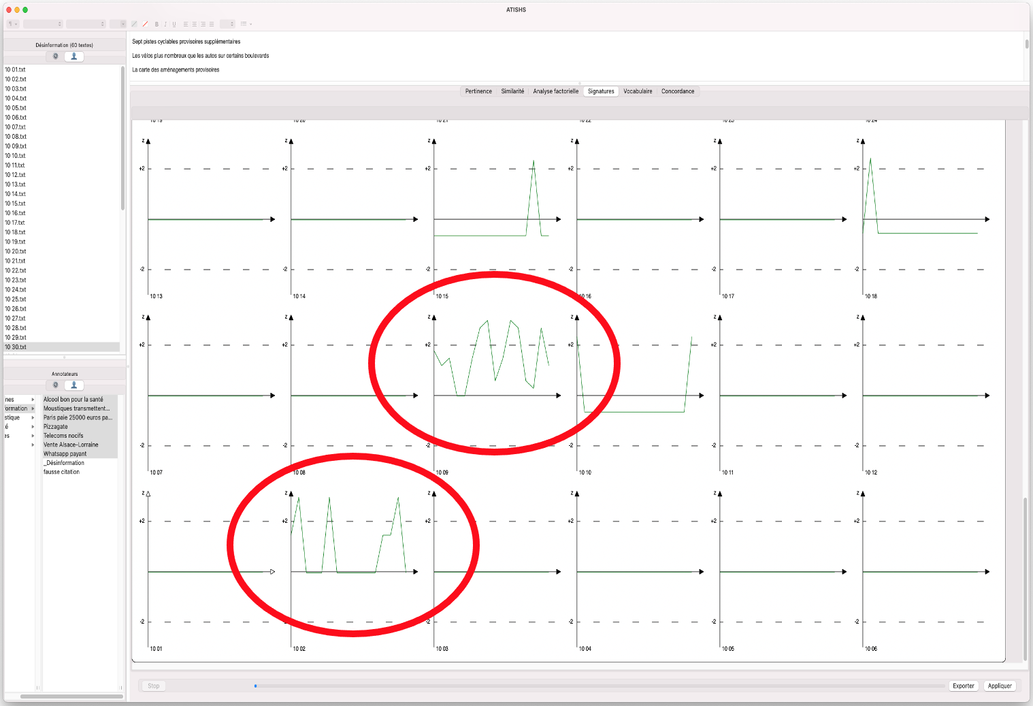Click gear icon in the Annotateurs panel
Image resolution: width=1033 pixels, height=706 pixels.
click(56, 385)
